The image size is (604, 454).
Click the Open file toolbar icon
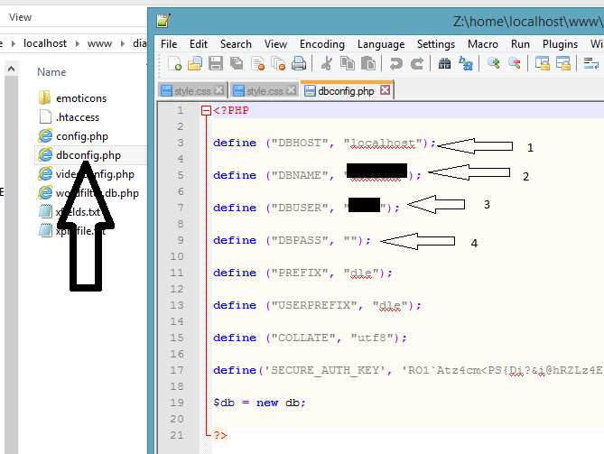[195, 63]
